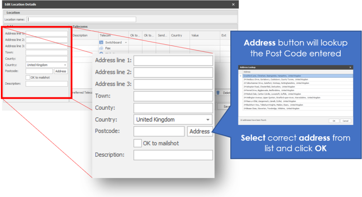The height and width of the screenshot is (197, 362).
Task: Click the Value column header
Action: pos(195,35)
